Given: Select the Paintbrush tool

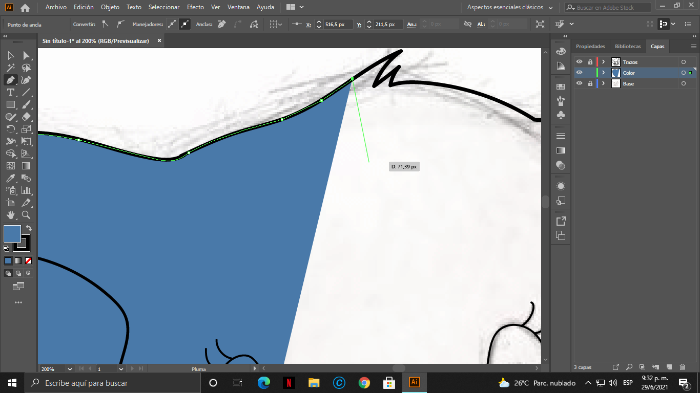Looking at the screenshot, I should pos(26,104).
